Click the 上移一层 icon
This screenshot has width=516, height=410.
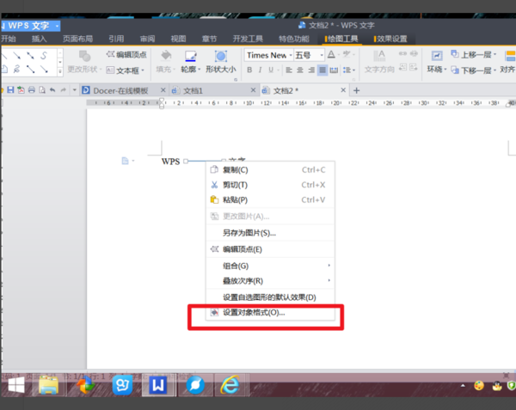(455, 54)
